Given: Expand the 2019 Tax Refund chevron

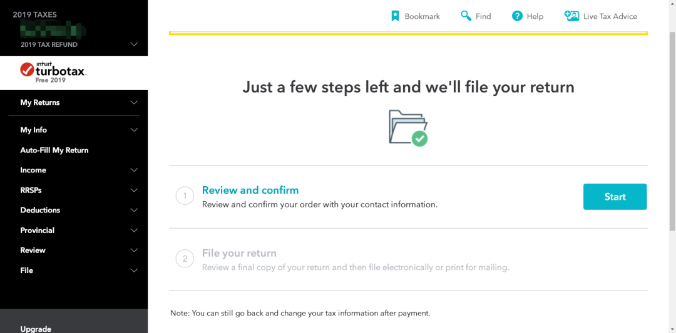Looking at the screenshot, I should pyautogui.click(x=134, y=44).
